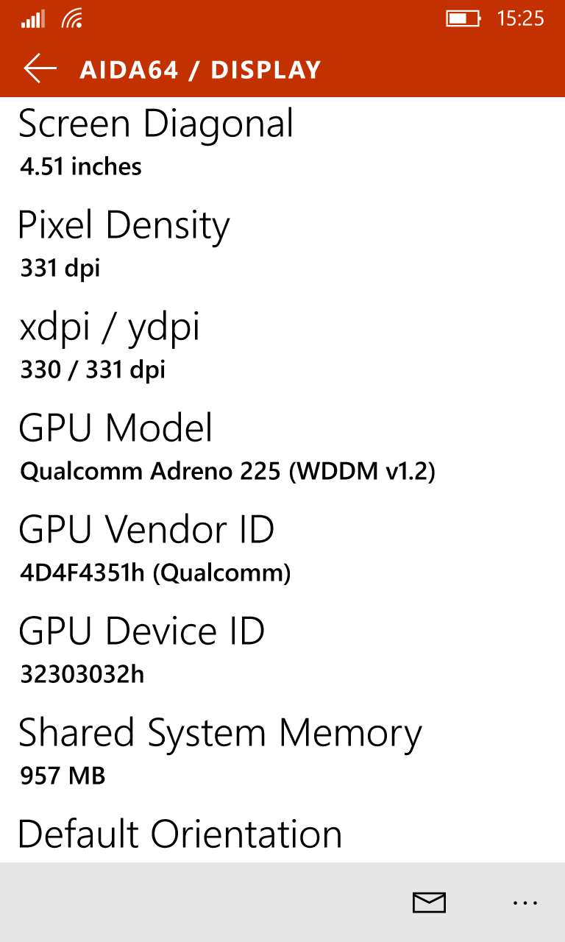Select the Pixel Density entry
565x942 pixels.
tap(282, 245)
